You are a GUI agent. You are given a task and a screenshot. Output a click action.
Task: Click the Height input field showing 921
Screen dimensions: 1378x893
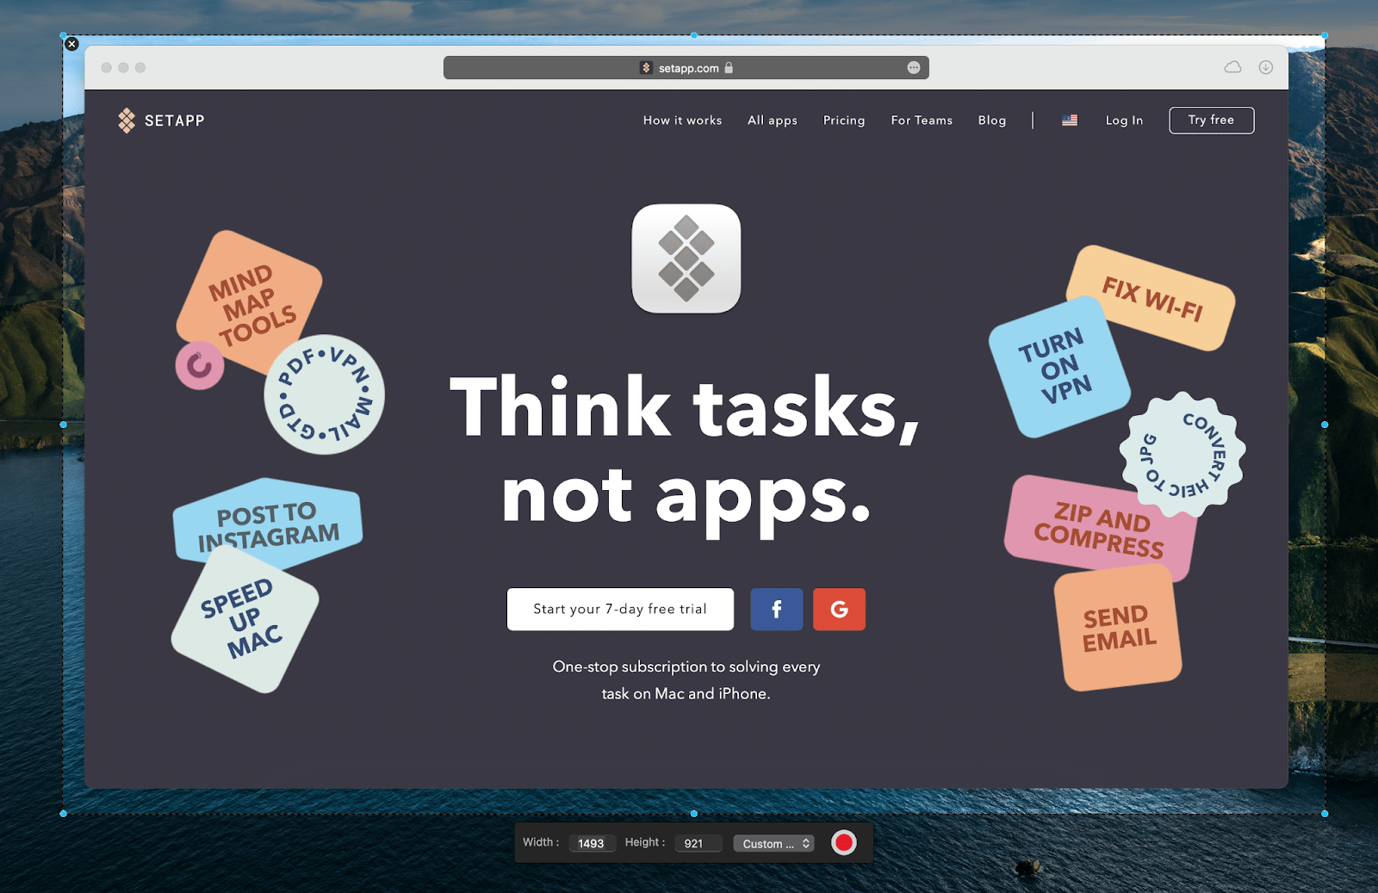697,843
